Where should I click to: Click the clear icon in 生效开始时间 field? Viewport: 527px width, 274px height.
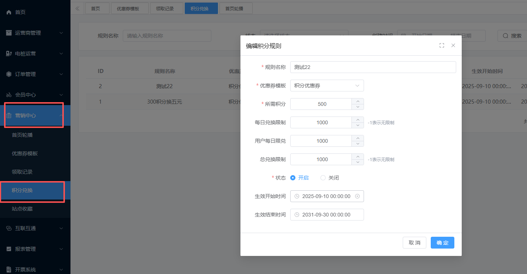pyautogui.click(x=357, y=196)
